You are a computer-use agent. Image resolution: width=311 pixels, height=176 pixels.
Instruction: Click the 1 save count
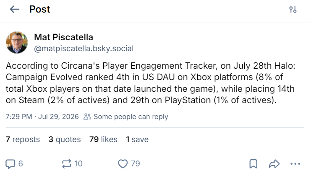[137, 140]
